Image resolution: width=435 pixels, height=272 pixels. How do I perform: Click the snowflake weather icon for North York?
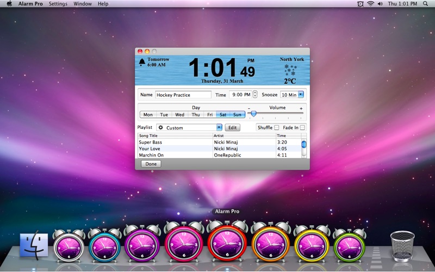click(x=290, y=70)
